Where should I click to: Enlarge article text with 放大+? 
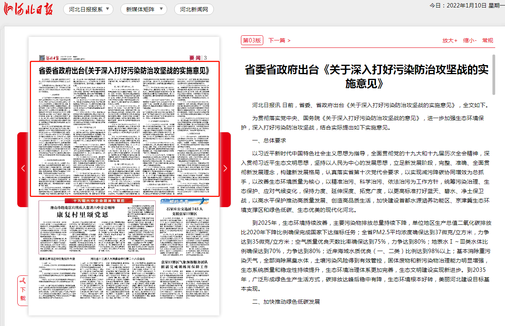(x=450, y=40)
